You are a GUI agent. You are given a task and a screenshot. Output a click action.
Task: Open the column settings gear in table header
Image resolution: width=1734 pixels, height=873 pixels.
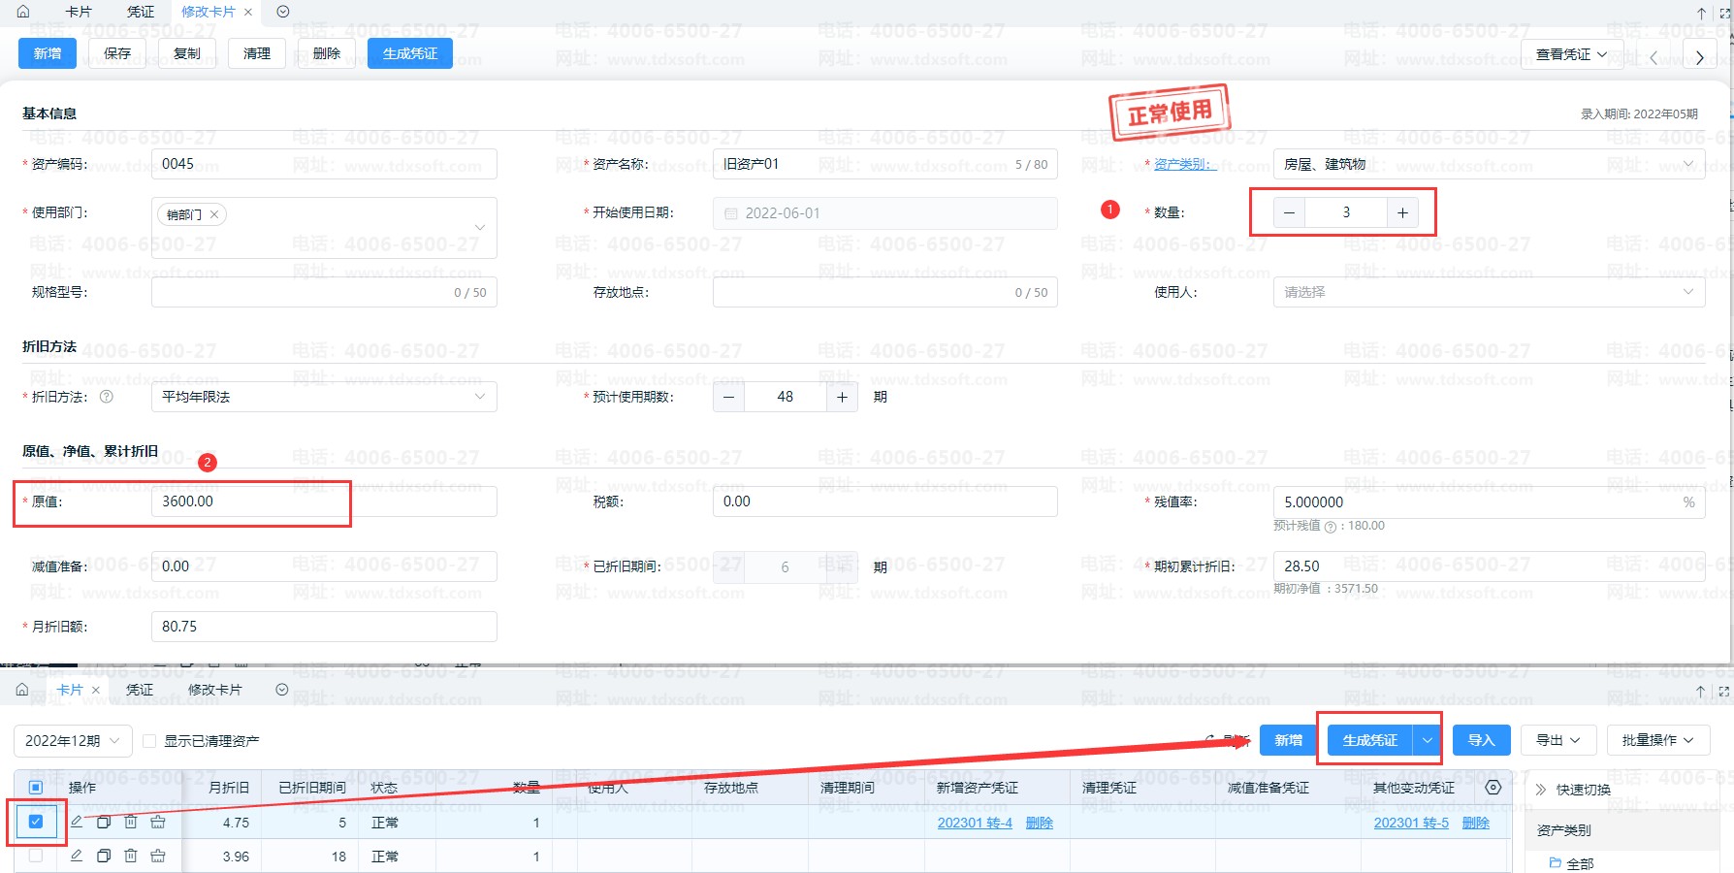tap(1493, 788)
